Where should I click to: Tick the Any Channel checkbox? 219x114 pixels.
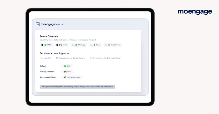(106, 45)
